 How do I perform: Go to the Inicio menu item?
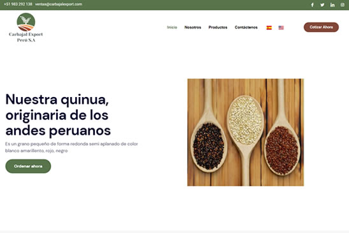[172, 27]
